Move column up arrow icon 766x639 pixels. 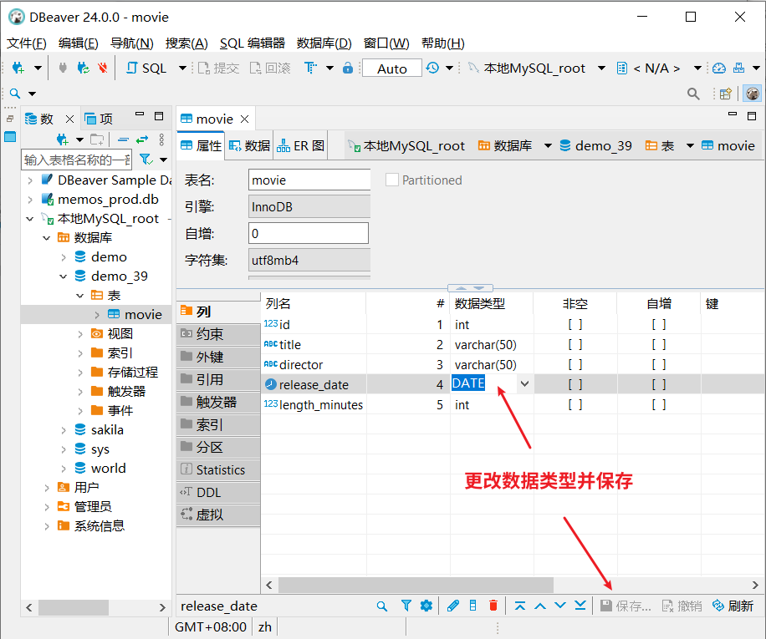pyautogui.click(x=540, y=606)
